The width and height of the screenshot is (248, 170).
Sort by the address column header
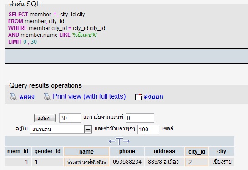tap(164, 151)
